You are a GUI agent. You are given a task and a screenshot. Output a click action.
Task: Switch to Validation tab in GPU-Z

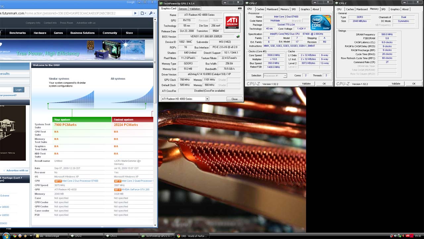(195, 9)
